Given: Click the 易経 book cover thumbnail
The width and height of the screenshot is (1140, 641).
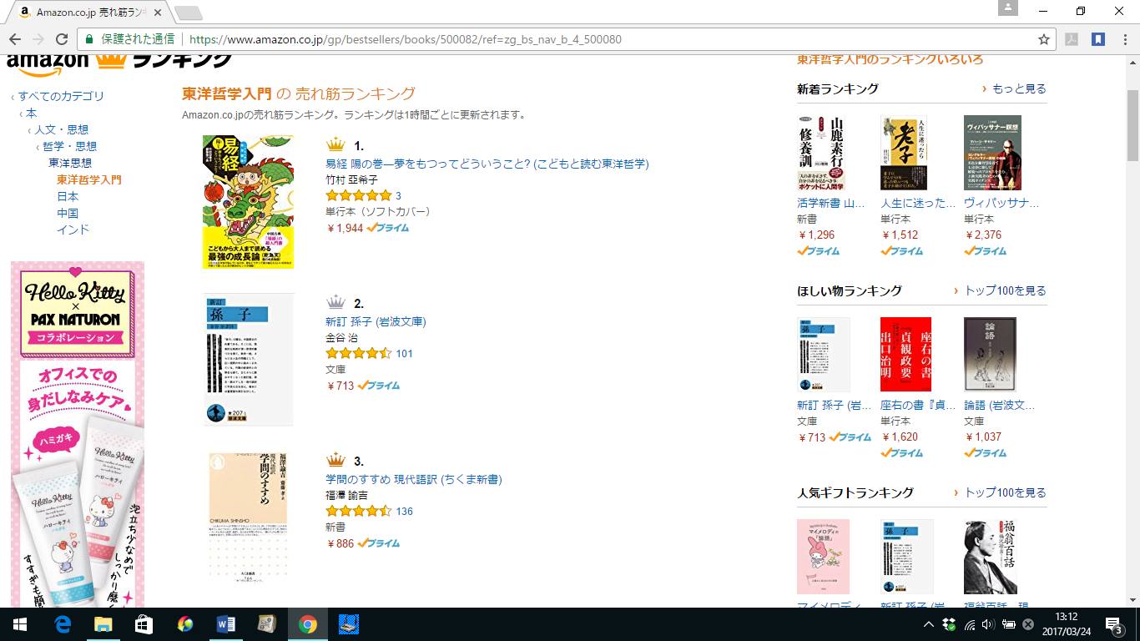Looking at the screenshot, I should (248, 202).
